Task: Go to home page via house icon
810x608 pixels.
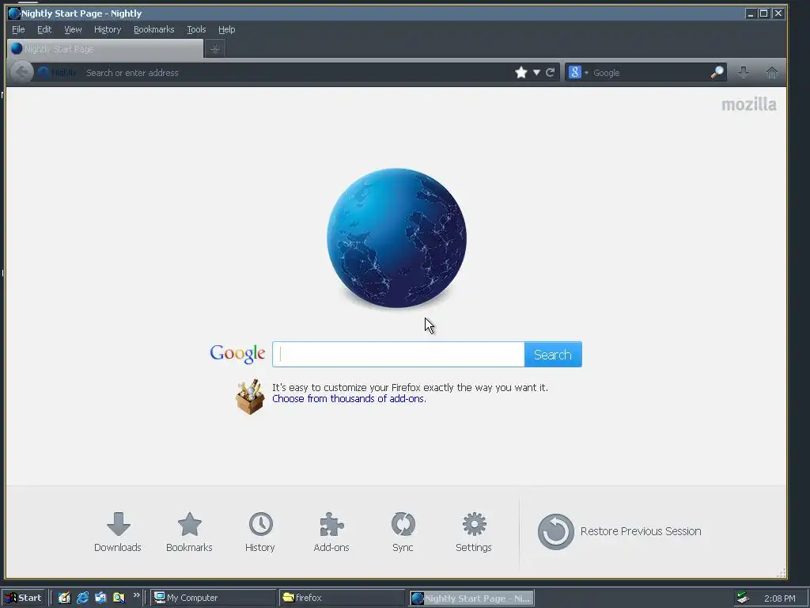Action: coord(772,72)
